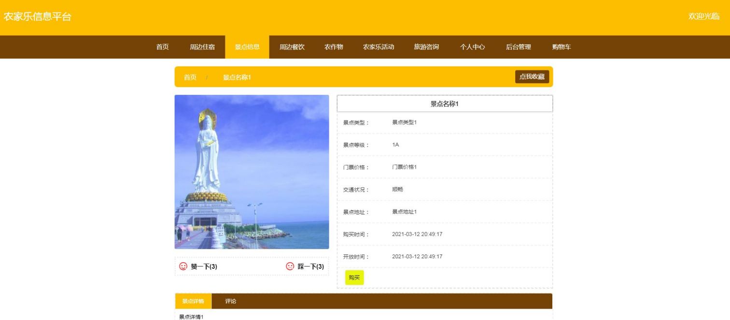Click the timestamp in the 购买时间 row
The image size is (730, 320).
[417, 234]
